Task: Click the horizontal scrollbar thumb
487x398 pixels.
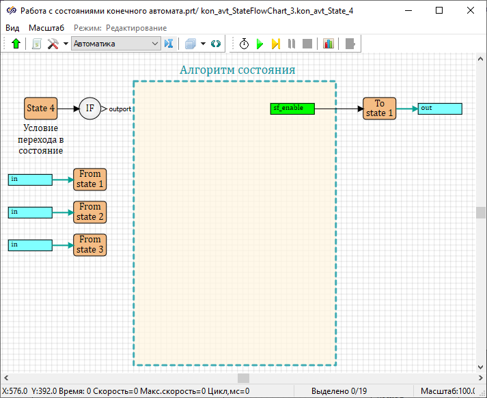Action: [x=243, y=378]
